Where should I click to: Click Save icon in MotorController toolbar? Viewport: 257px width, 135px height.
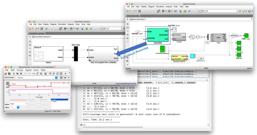click(139, 11)
